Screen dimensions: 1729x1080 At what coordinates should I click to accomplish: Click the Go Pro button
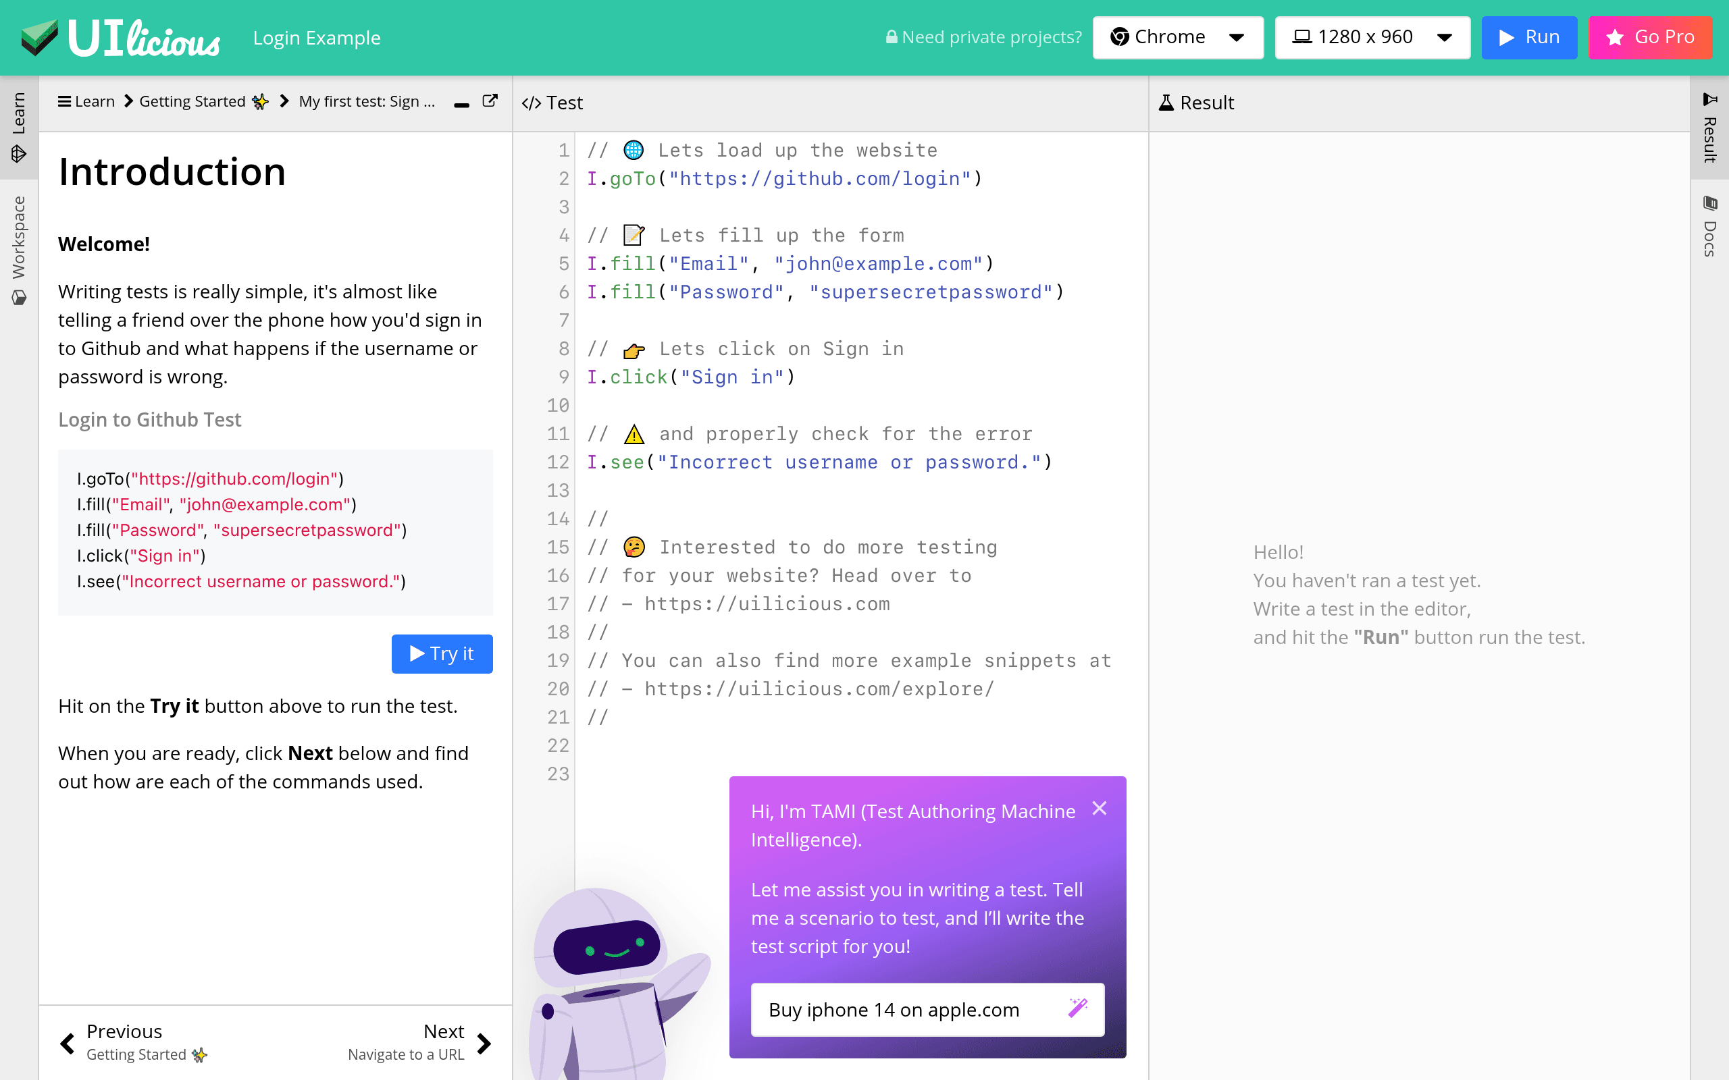(x=1651, y=37)
